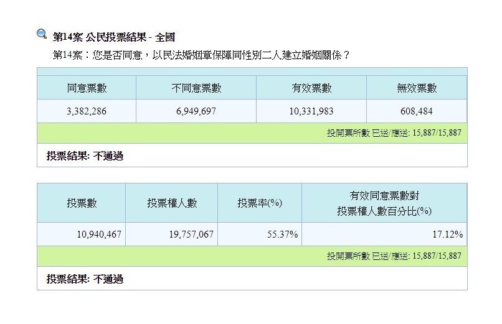This screenshot has width=502, height=324.
Task: Click the 投票權人數 column header
Action: (172, 203)
